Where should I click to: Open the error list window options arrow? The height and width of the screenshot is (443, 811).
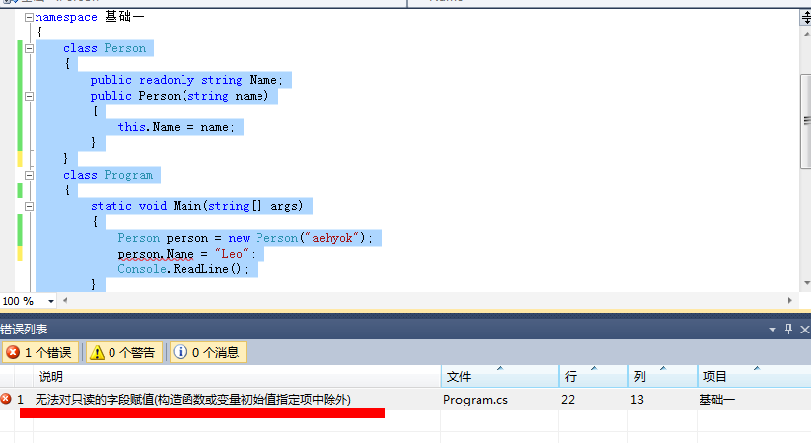(773, 330)
